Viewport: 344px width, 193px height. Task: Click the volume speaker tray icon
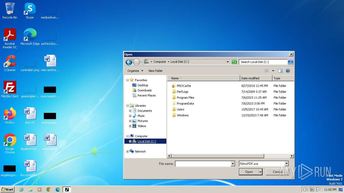click(305, 190)
